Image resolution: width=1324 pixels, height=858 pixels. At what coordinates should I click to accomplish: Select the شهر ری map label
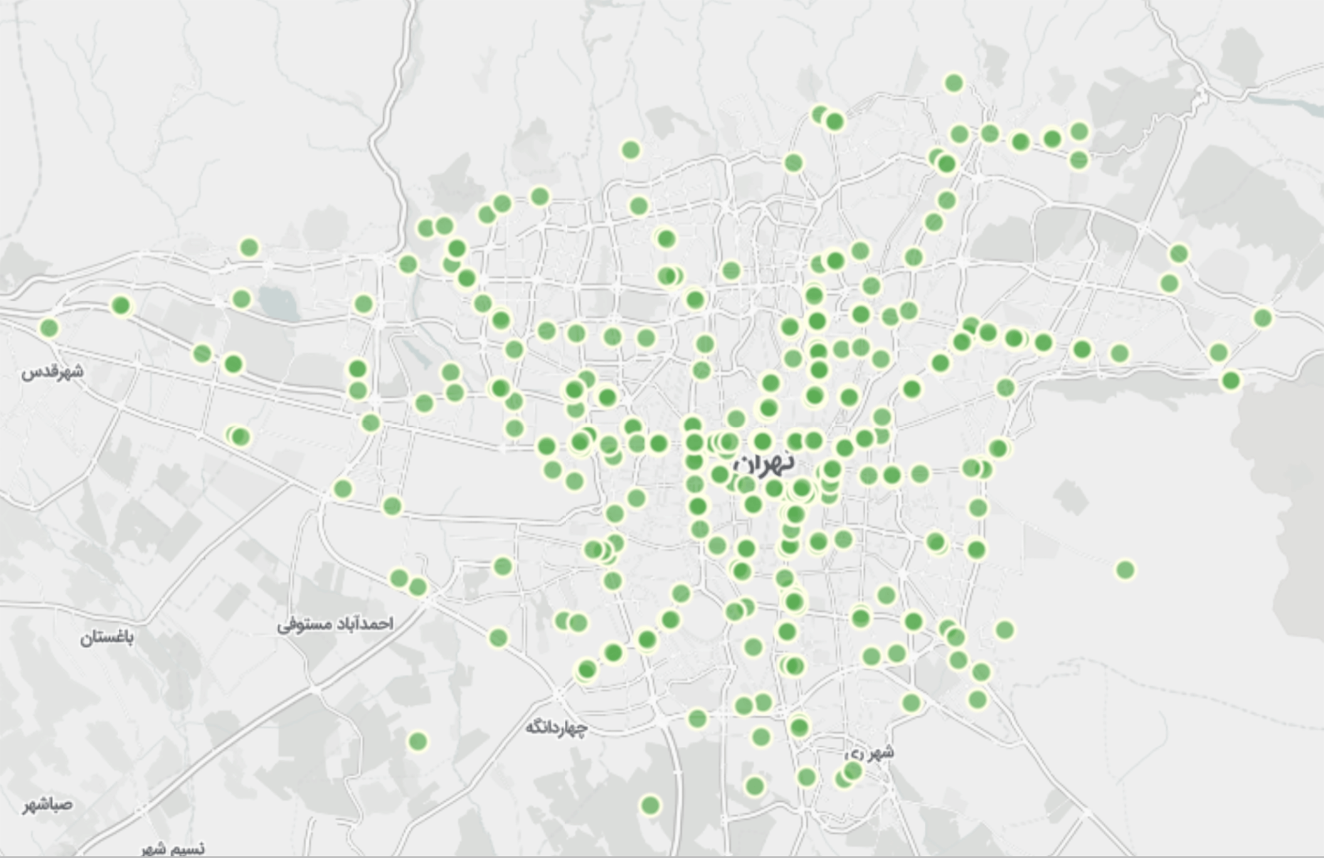point(869,753)
